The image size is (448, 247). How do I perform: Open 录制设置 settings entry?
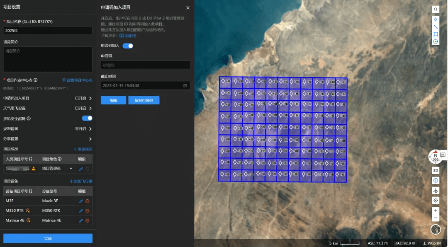coord(48,129)
